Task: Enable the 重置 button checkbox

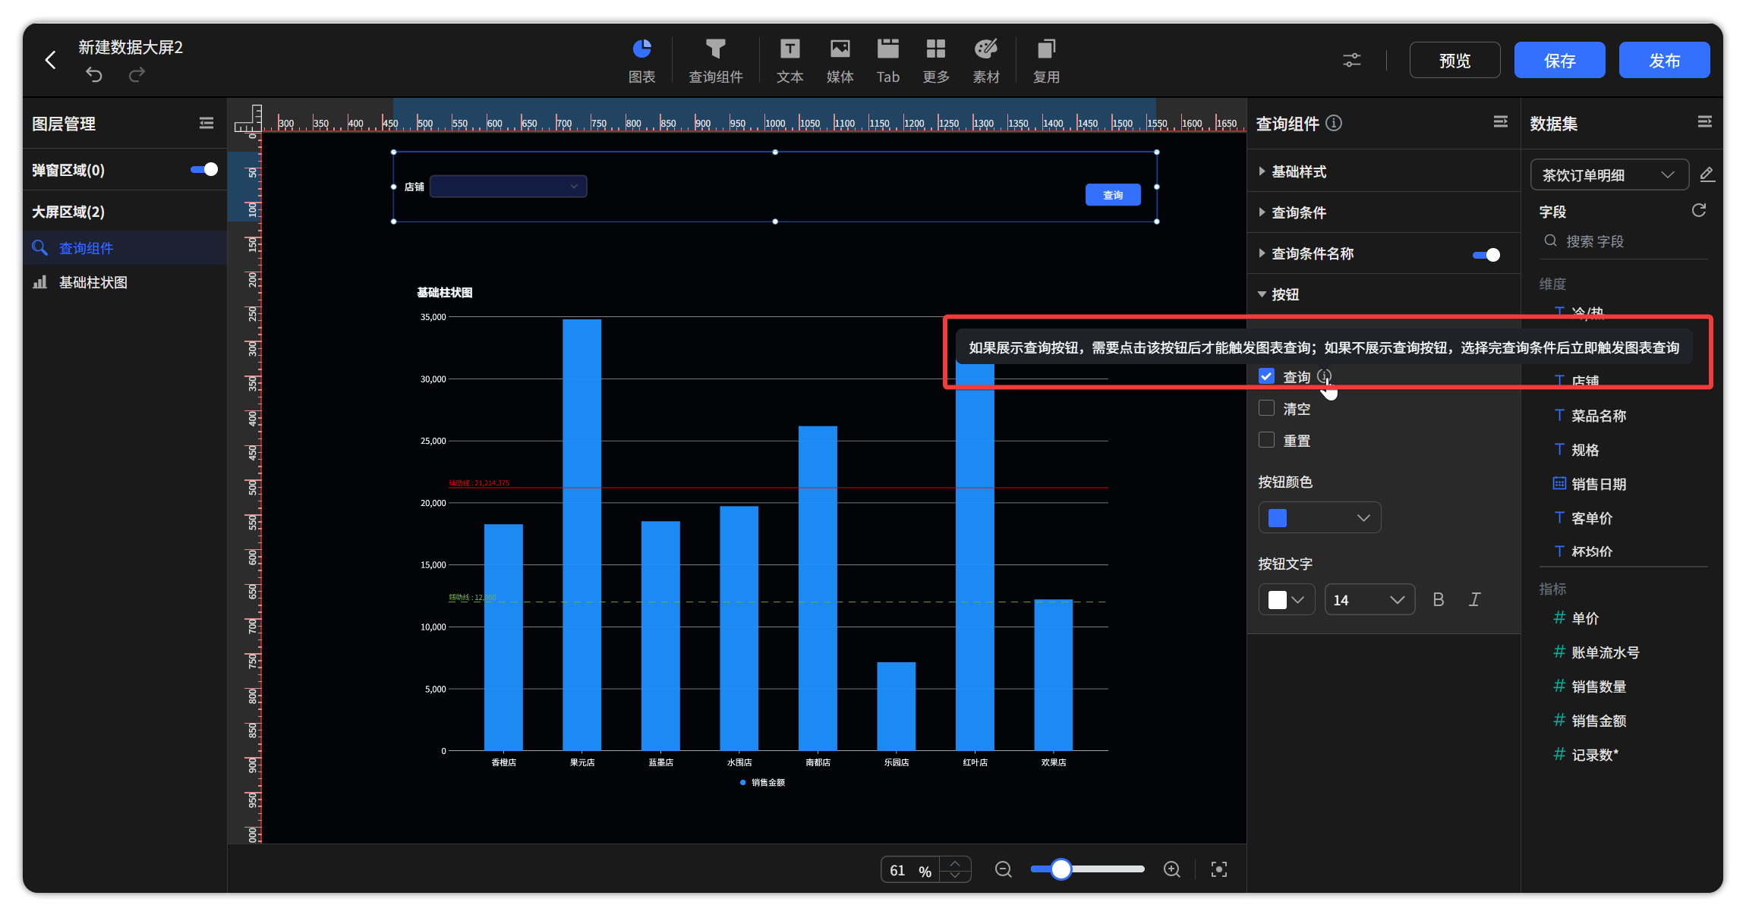Action: pos(1266,440)
